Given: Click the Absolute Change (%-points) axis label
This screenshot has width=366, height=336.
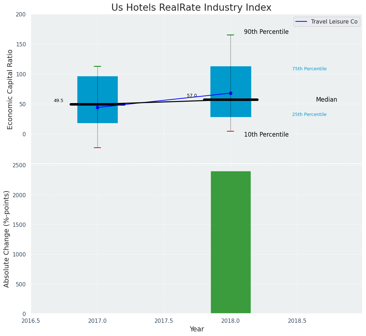Looking at the screenshot, I should point(7,239).
